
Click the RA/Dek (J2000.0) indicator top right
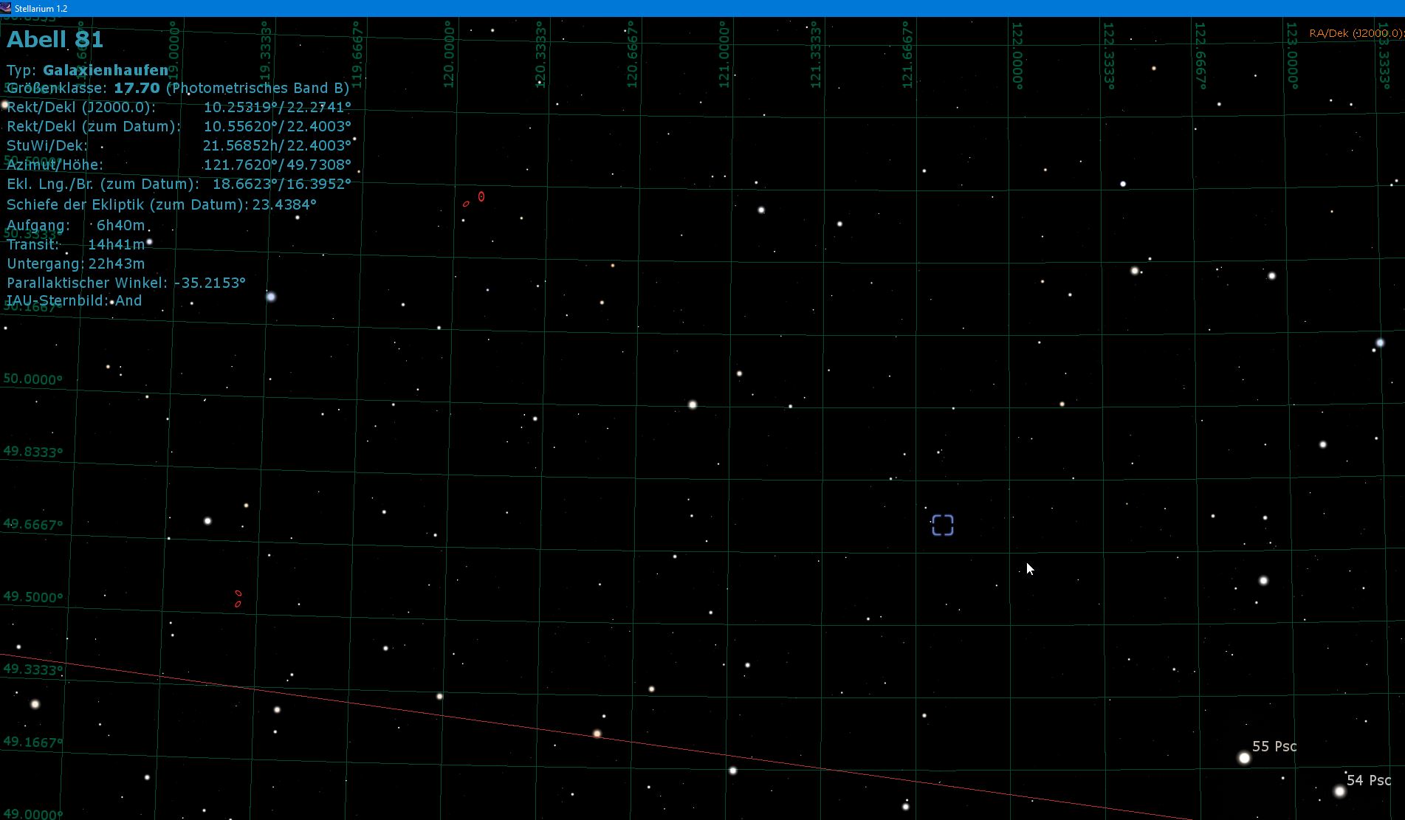[x=1353, y=33]
